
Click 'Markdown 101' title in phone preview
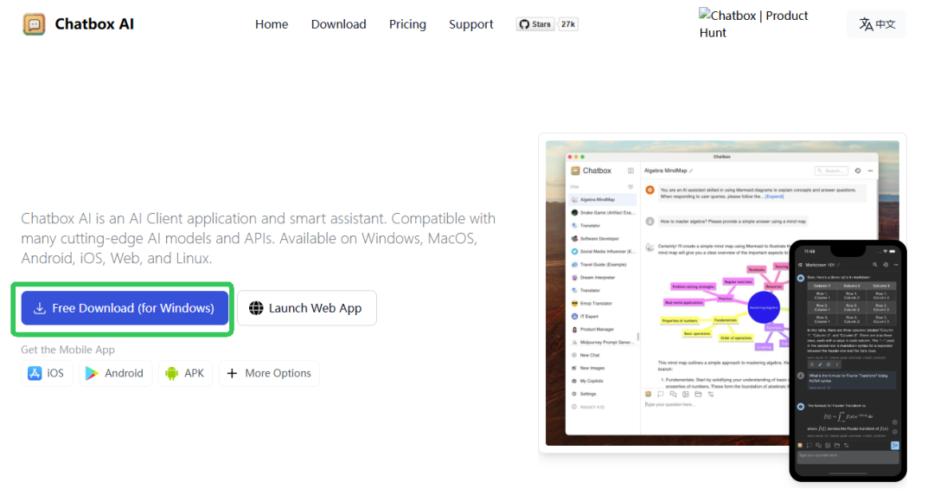click(821, 265)
